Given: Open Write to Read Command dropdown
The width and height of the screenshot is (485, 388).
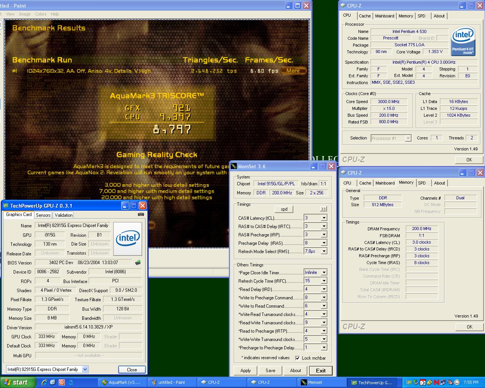Looking at the screenshot, I should click(324, 306).
